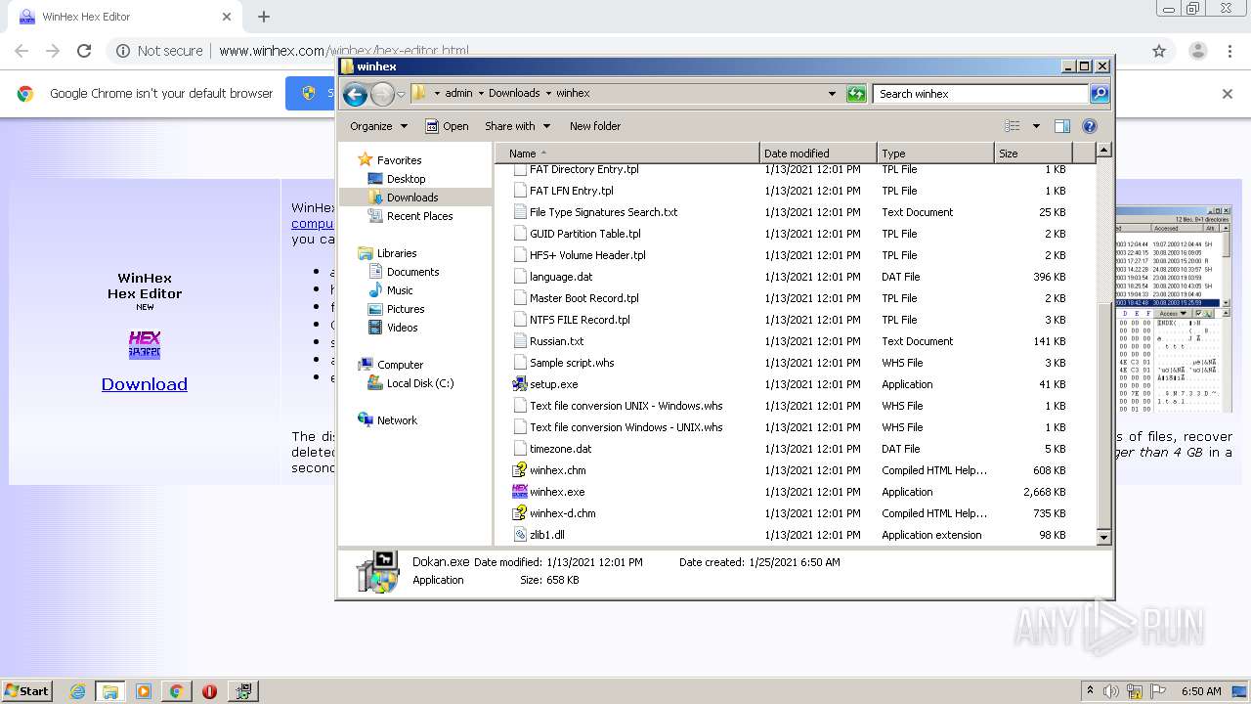Select winhex.chm help file icon

[520, 470]
